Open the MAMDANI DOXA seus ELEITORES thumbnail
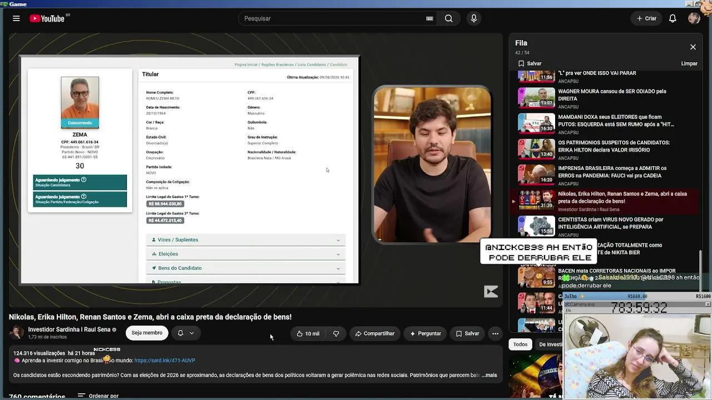The height and width of the screenshot is (400, 712). [536, 123]
